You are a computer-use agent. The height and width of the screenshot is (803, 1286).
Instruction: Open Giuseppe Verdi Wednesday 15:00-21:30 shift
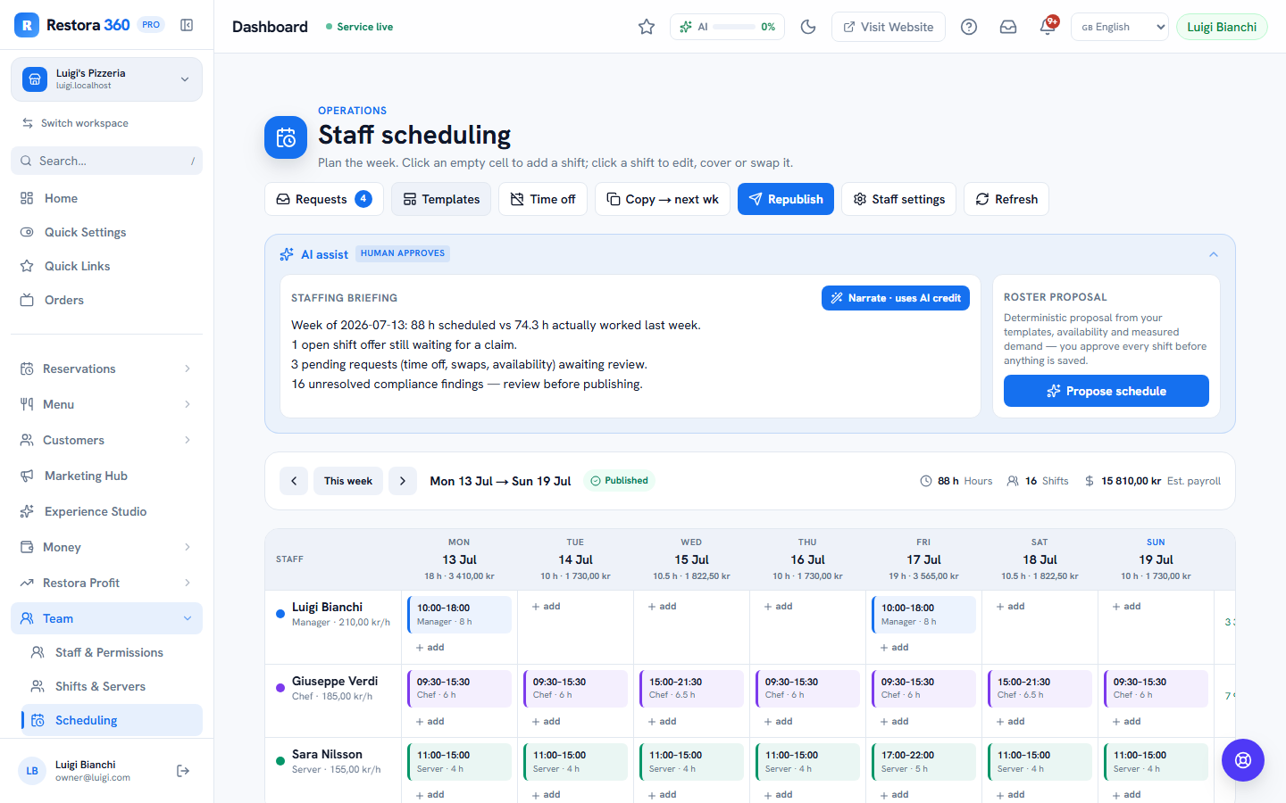click(x=691, y=689)
